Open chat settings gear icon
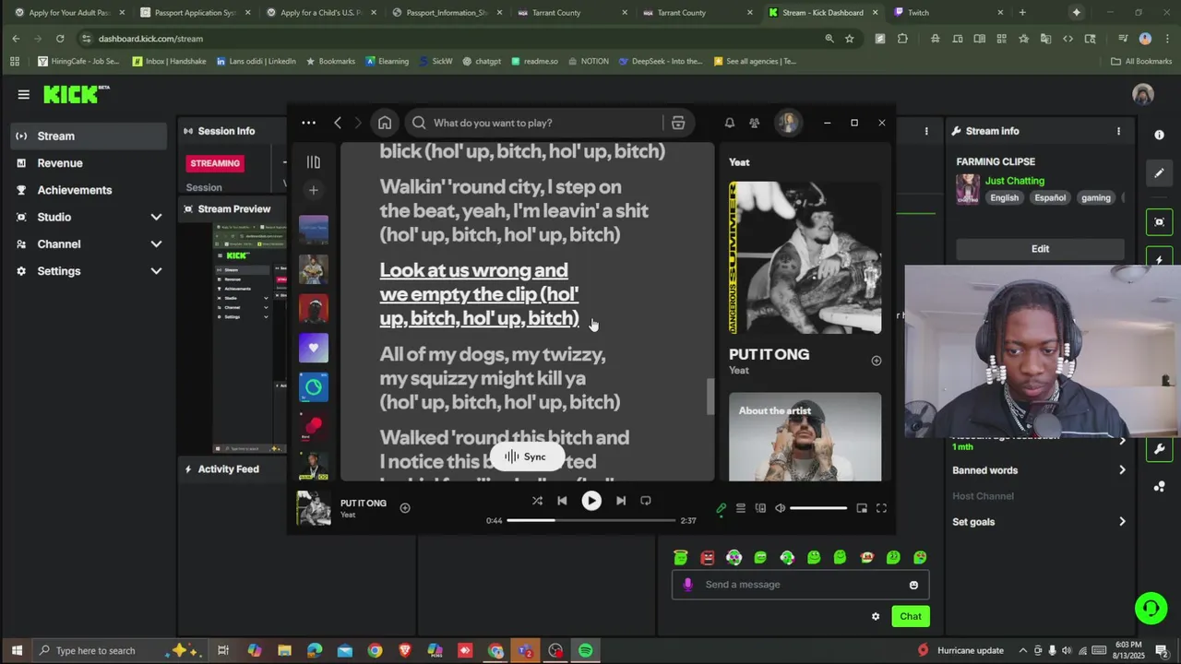The width and height of the screenshot is (1181, 664). click(876, 616)
